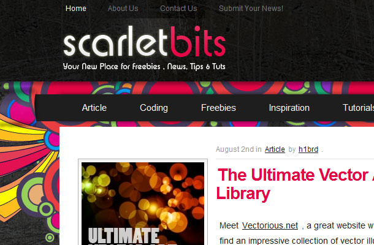Click the site tagline under the logo

[x=144, y=67]
